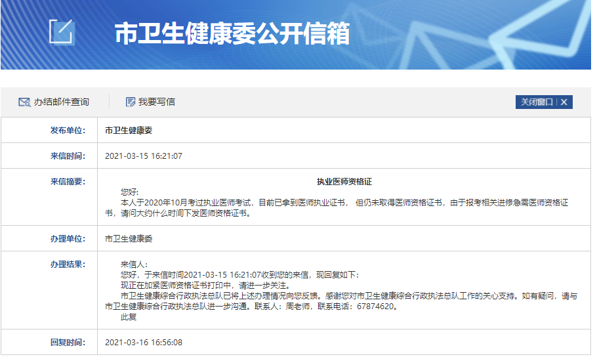This screenshot has height=361, width=597.
Task: Click the 市卫生健康委公开信箱 banner title
Action: (x=232, y=33)
